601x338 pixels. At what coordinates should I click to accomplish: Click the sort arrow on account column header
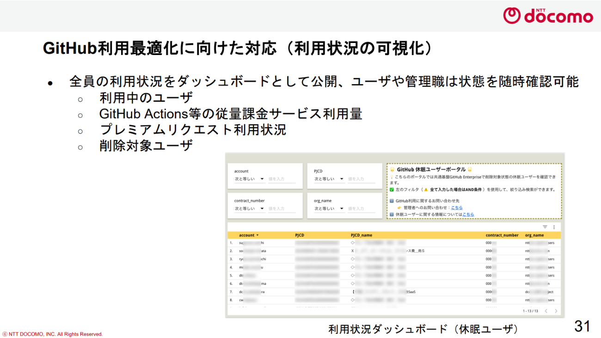(x=258, y=235)
